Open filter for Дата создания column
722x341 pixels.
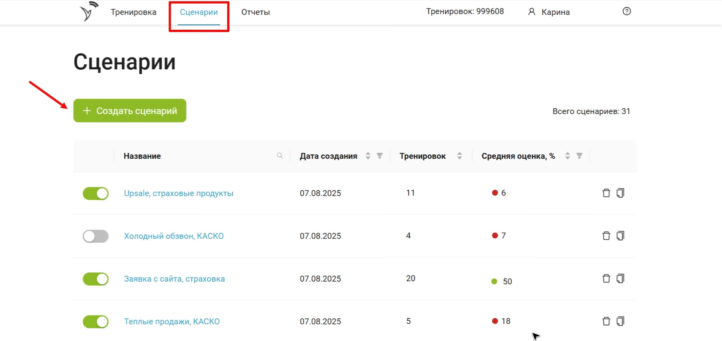380,156
